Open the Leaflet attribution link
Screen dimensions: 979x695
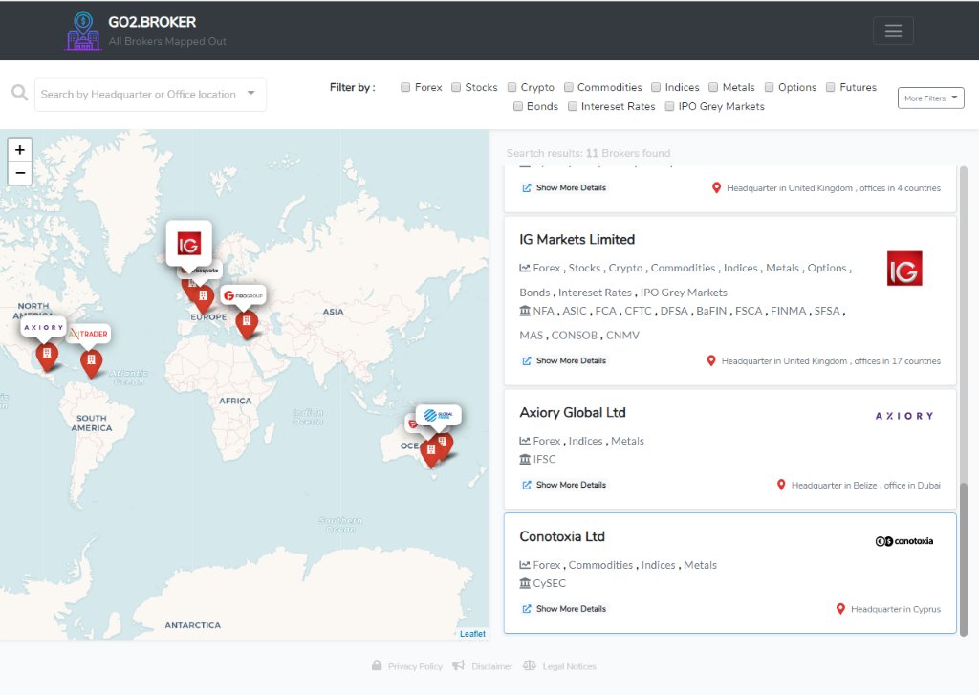(472, 633)
